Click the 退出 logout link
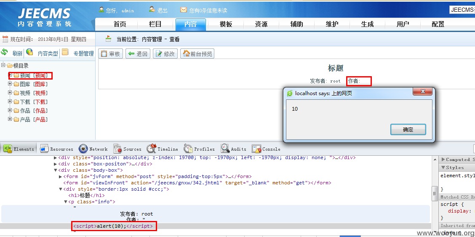Screen dimensions: 475x237 tap(163, 10)
